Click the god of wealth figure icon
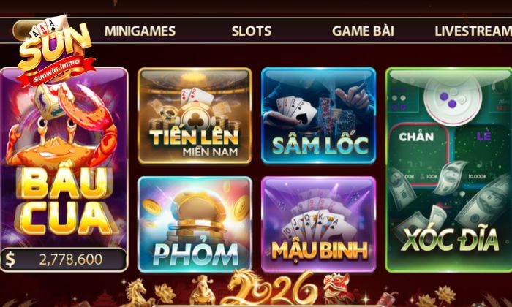This screenshot has width=512, height=307. coord(202,289)
